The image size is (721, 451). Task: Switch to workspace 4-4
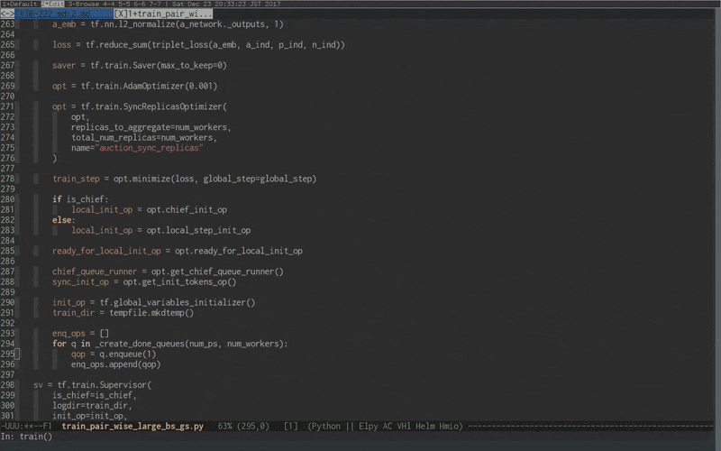click(x=108, y=4)
